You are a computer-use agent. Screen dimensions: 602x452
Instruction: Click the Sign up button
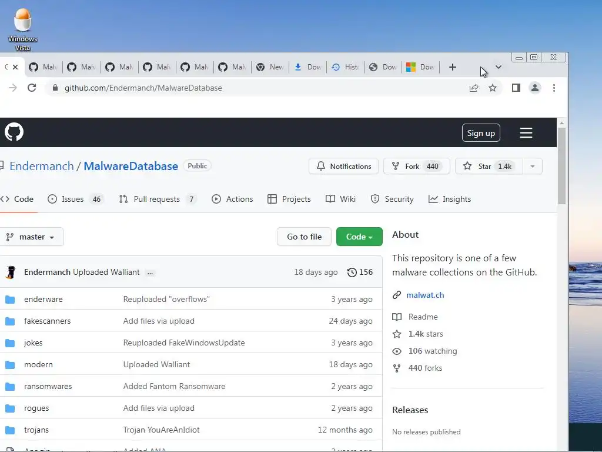481,133
